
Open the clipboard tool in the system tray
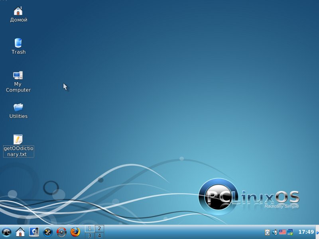(x=268, y=232)
